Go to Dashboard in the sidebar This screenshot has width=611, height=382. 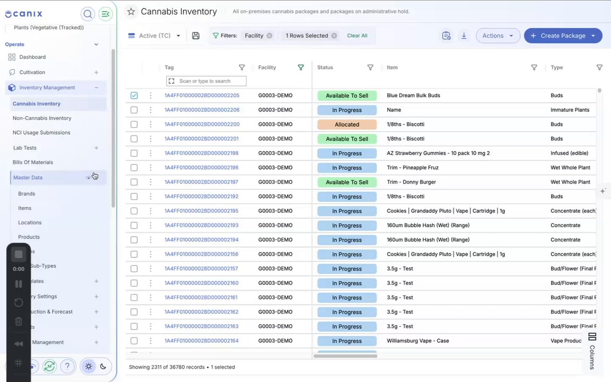coord(32,57)
